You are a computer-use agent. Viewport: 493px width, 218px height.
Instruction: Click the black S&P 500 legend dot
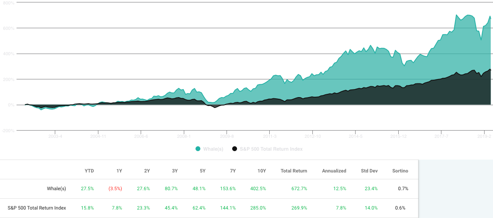coord(234,149)
